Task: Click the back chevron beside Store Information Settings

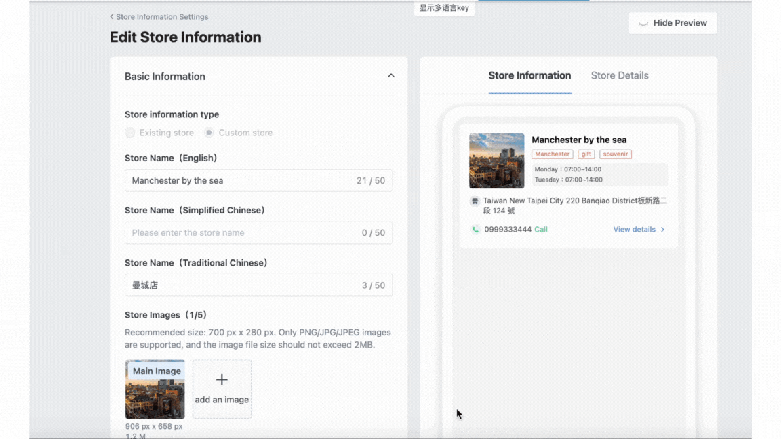Action: coord(112,16)
